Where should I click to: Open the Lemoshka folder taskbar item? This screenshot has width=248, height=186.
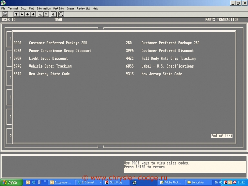pos(198,183)
